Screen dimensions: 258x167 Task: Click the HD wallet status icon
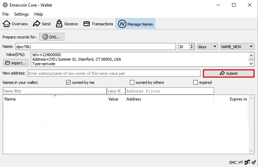pos(240,162)
